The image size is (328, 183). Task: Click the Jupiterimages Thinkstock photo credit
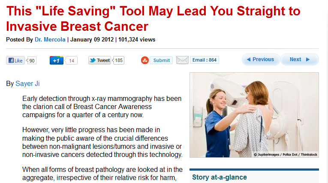pyautogui.click(x=285, y=155)
